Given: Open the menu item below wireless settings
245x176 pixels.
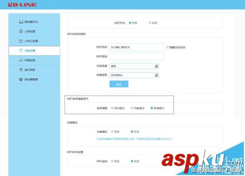Looking at the screenshot, I should (34, 60).
